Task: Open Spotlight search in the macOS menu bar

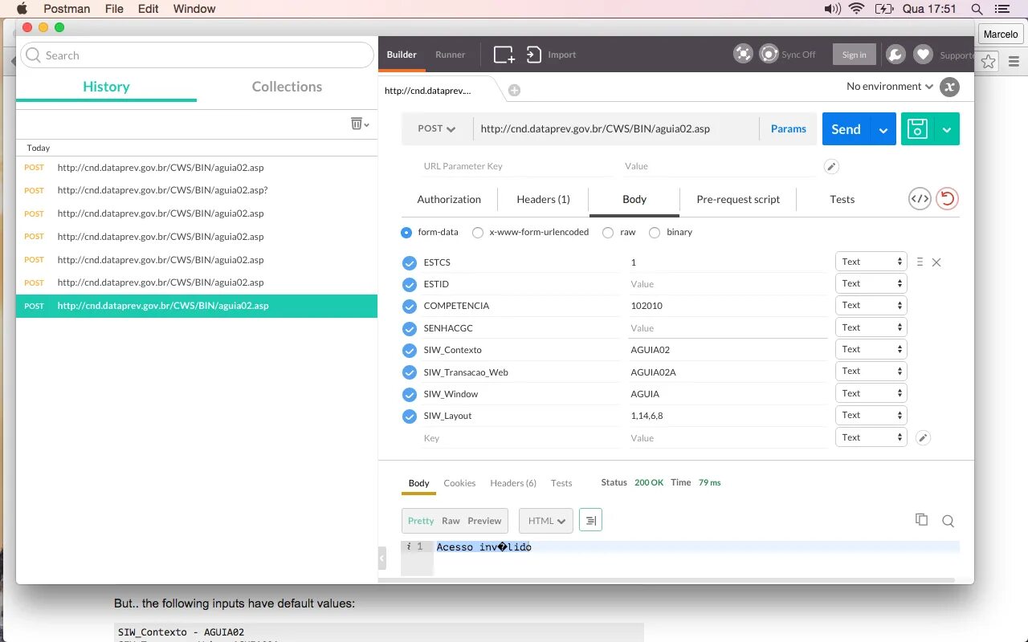Action: (x=977, y=9)
